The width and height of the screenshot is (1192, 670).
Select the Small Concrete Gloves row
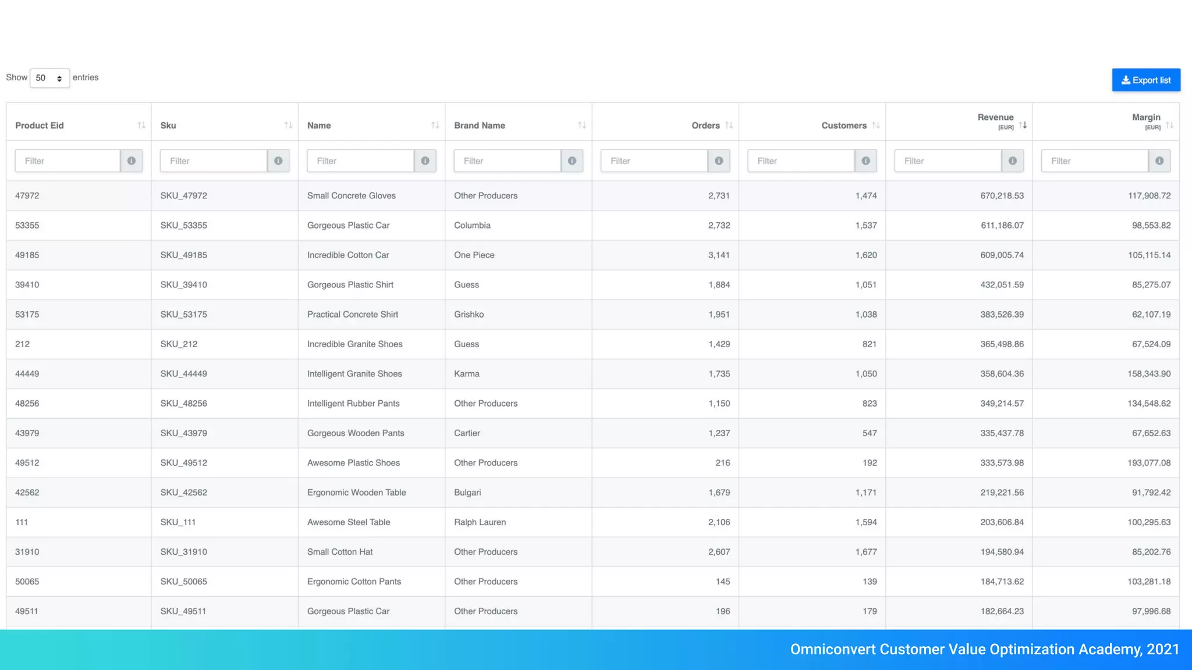(x=351, y=195)
